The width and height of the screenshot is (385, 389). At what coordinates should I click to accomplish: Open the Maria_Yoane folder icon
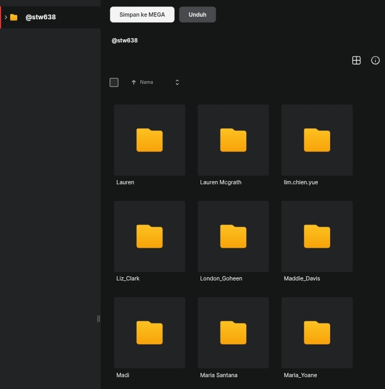click(x=317, y=333)
